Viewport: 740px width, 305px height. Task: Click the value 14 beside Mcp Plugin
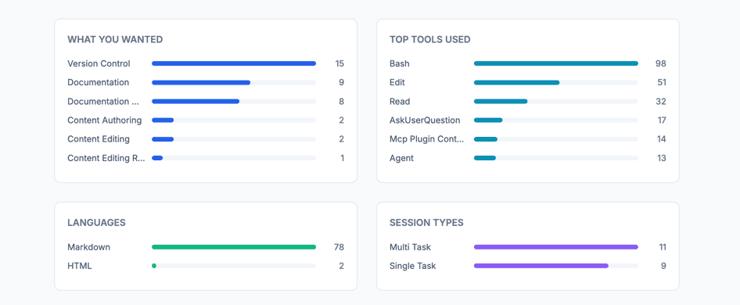click(662, 138)
